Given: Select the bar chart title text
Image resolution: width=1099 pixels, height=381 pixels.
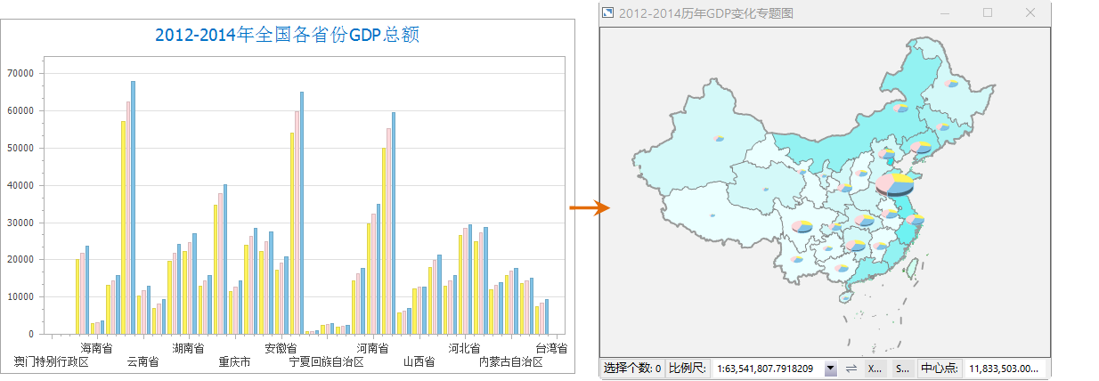Looking at the screenshot, I should coord(287,35).
